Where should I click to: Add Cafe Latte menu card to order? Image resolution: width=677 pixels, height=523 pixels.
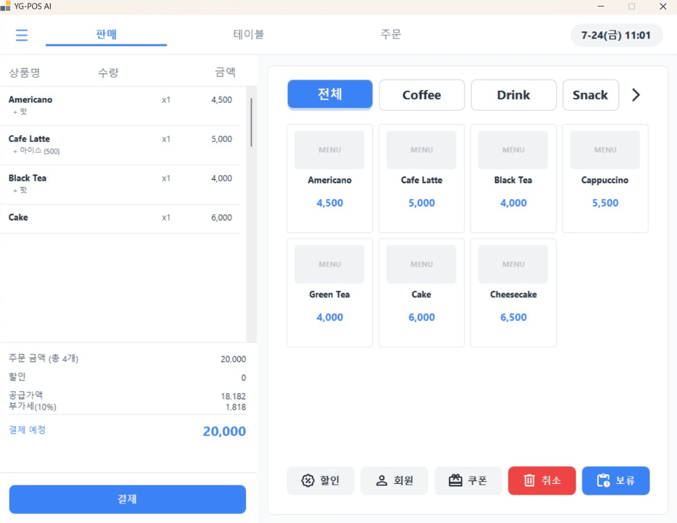[x=422, y=179]
